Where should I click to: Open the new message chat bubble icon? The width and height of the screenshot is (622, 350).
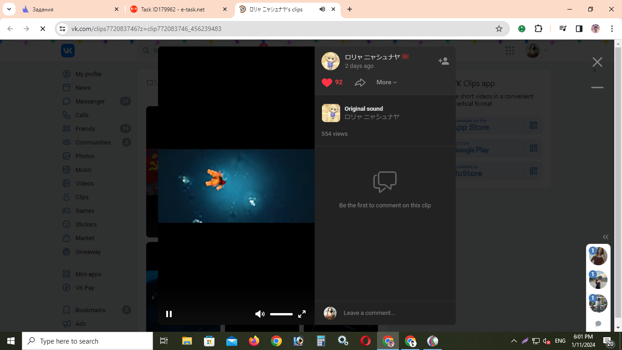(598, 324)
